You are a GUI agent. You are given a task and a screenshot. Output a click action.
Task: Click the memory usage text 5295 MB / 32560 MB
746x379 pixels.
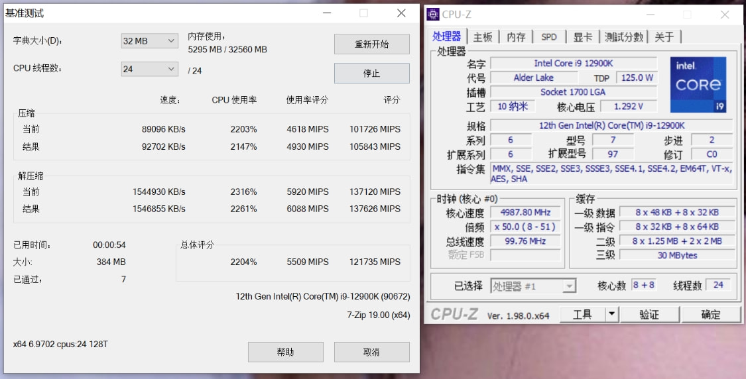point(227,50)
